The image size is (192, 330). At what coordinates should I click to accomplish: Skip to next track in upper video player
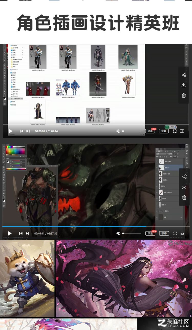(x=28, y=131)
